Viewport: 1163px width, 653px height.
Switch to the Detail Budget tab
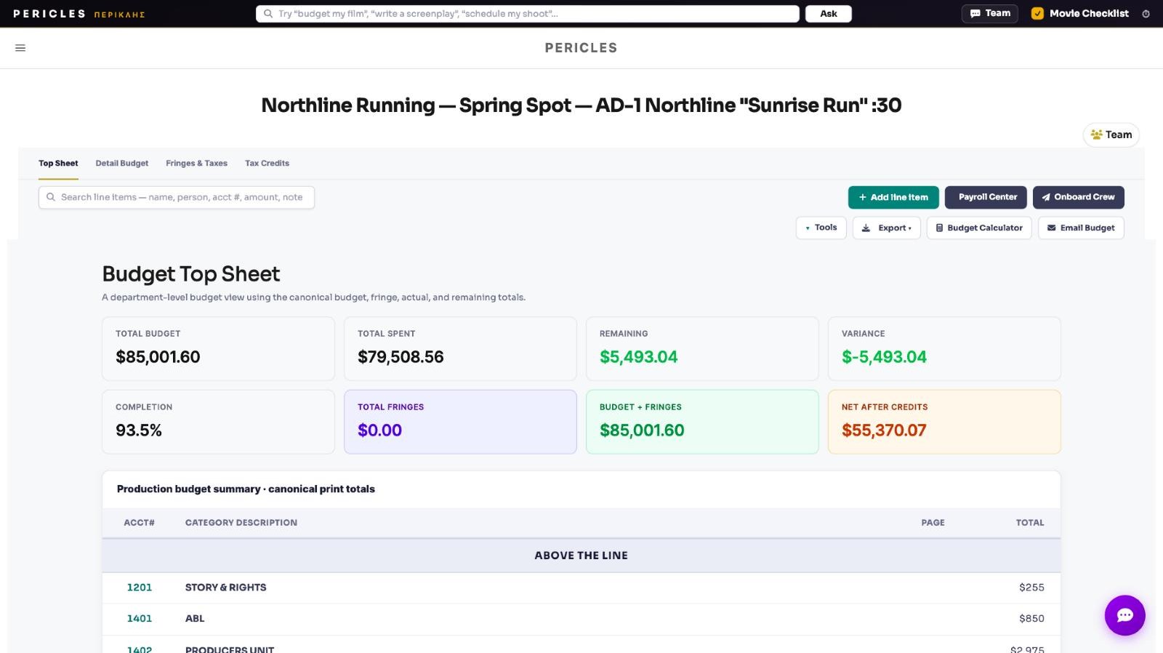click(122, 164)
